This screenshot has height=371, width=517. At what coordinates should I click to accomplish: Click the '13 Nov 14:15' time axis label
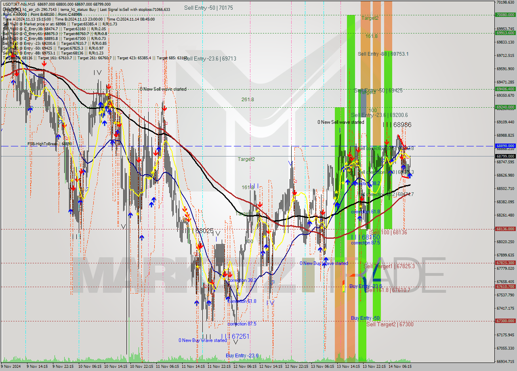pos(349,367)
